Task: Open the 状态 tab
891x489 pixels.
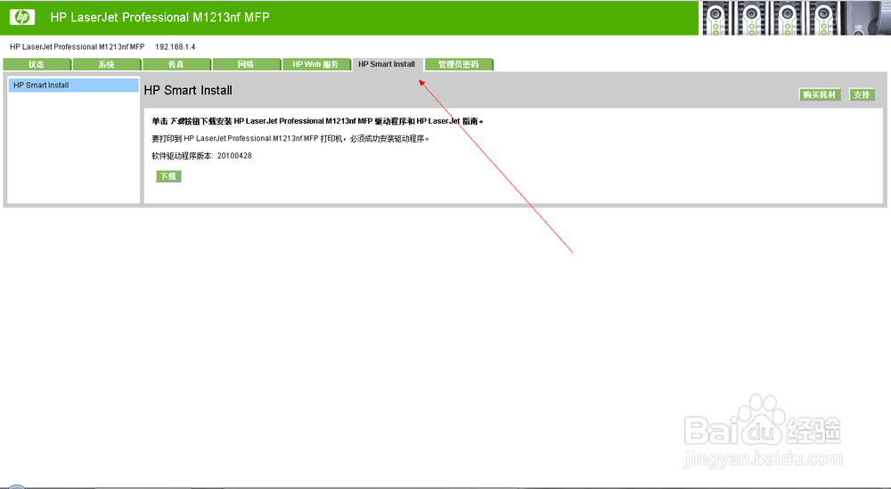Action: click(37, 64)
